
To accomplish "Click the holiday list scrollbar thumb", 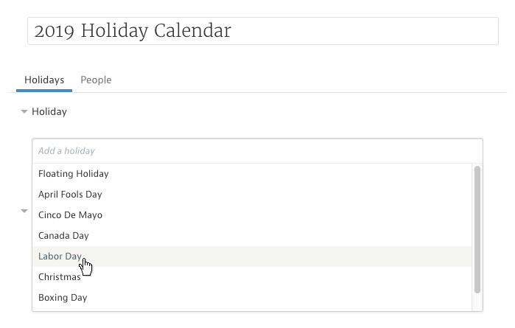I will (477, 228).
